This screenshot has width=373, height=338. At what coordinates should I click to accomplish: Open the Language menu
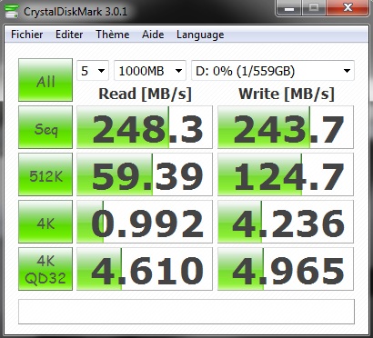pos(200,35)
